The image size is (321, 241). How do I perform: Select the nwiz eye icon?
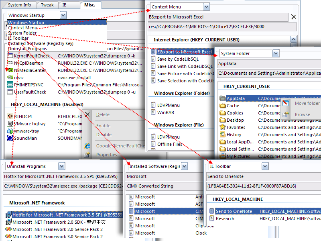(10, 78)
